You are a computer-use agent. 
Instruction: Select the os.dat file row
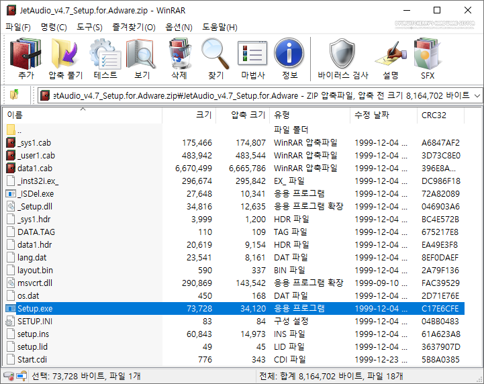click(x=234, y=295)
